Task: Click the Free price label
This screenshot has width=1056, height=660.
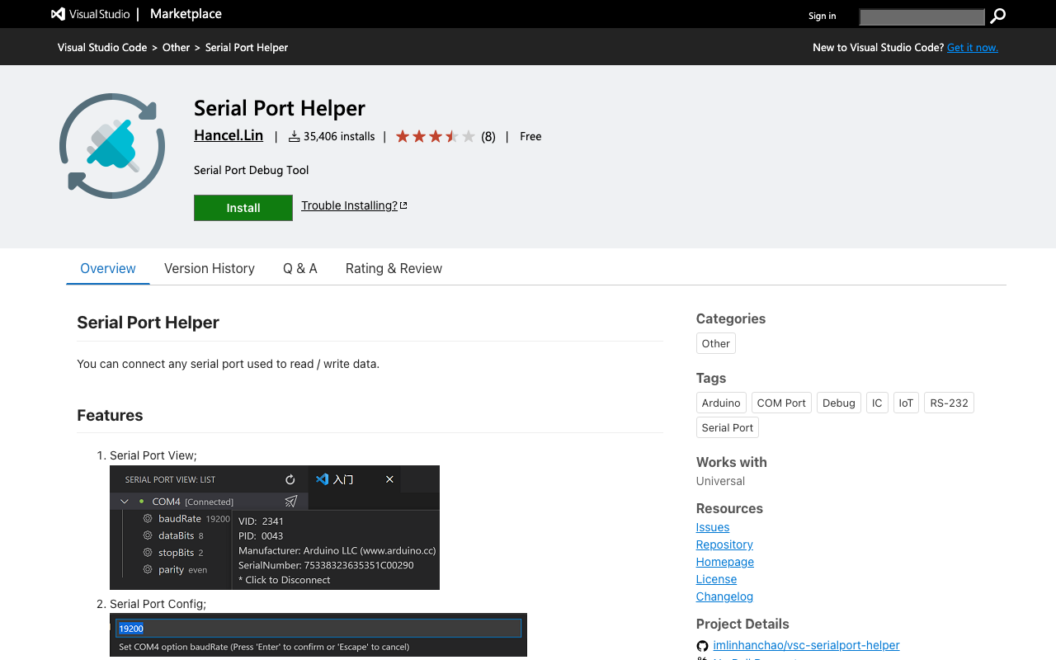Action: (x=530, y=136)
